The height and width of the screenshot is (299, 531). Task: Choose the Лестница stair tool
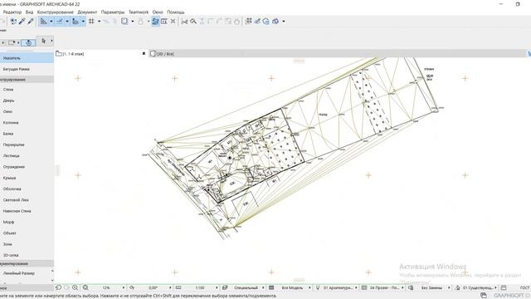tap(27, 156)
